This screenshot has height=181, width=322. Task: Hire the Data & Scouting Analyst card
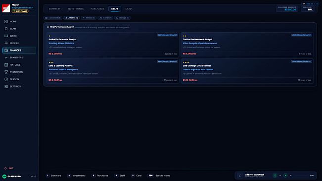(113, 71)
